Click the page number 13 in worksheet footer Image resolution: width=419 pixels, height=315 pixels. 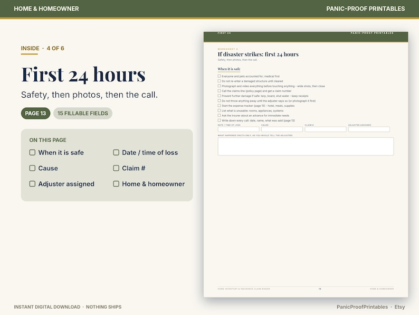click(x=320, y=289)
